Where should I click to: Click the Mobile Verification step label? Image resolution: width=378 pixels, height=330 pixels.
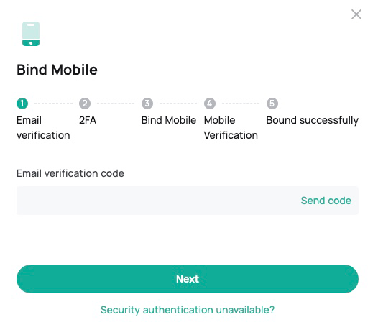point(231,127)
